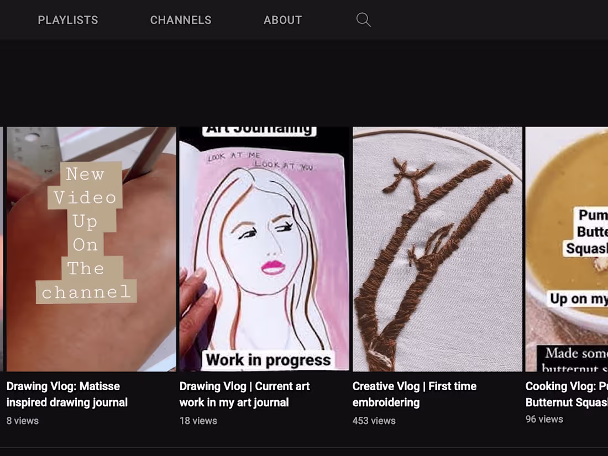Switch to the PLAYLISTS tab
Screen dimensions: 608x456
(68, 20)
